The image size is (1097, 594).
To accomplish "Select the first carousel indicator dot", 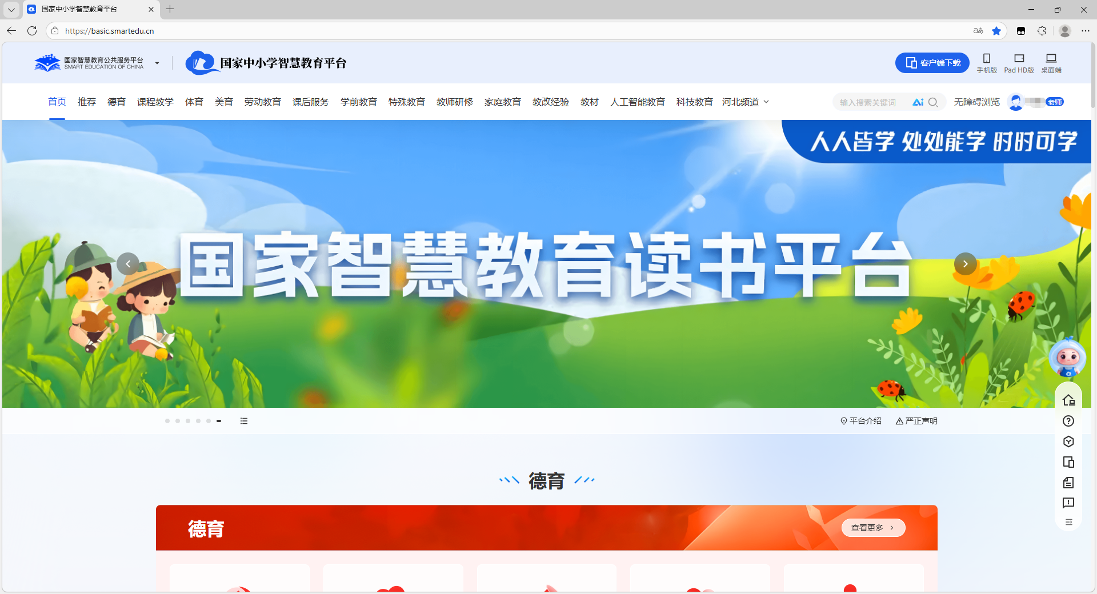I will click(x=167, y=421).
